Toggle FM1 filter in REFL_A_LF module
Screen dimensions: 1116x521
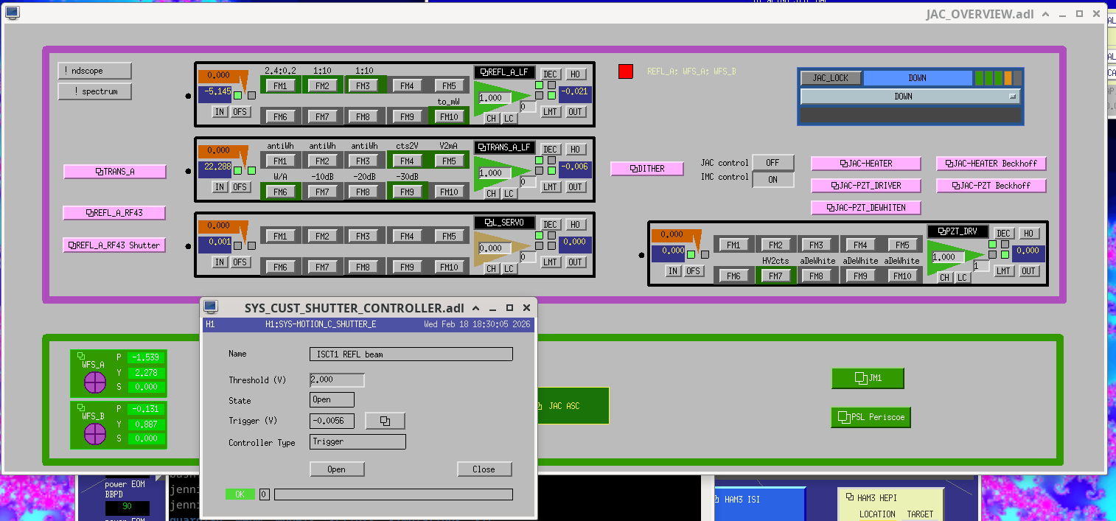pos(280,85)
